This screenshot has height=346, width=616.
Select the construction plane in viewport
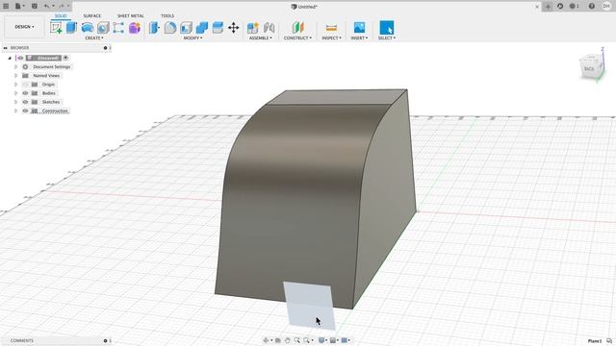coord(310,306)
